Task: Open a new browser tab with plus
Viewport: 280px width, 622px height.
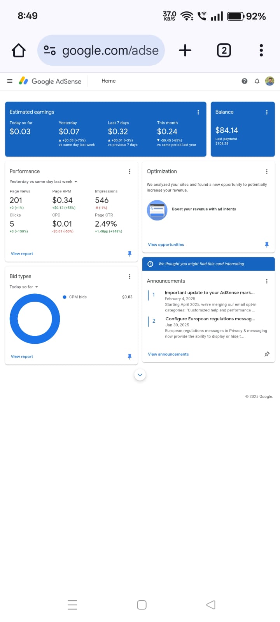Action: click(185, 50)
